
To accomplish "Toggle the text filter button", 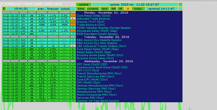I will [105, 9].
